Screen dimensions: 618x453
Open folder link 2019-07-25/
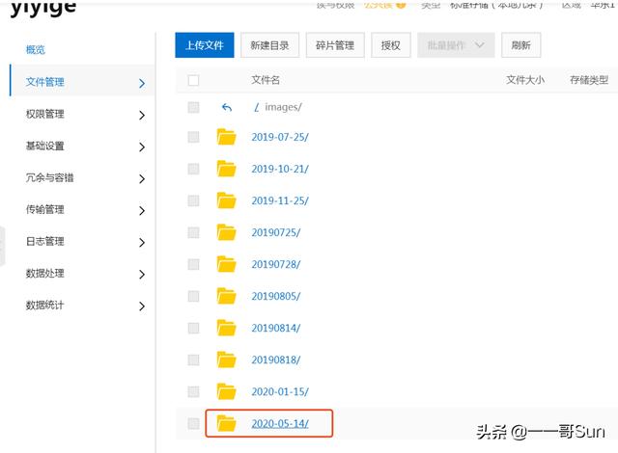280,137
